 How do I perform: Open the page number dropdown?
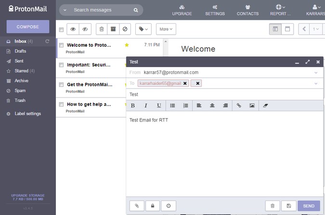(316, 29)
